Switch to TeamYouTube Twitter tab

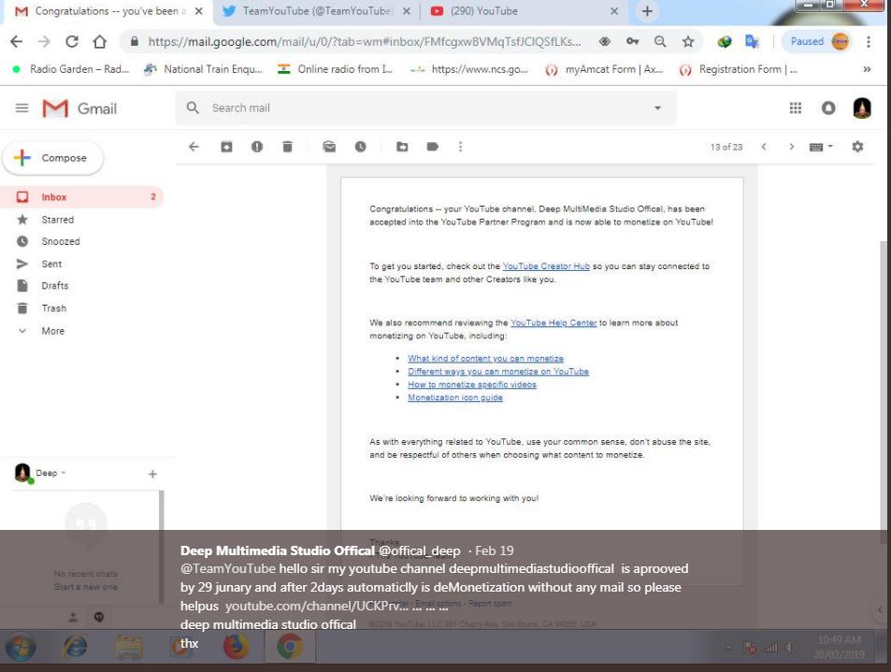coord(317,11)
